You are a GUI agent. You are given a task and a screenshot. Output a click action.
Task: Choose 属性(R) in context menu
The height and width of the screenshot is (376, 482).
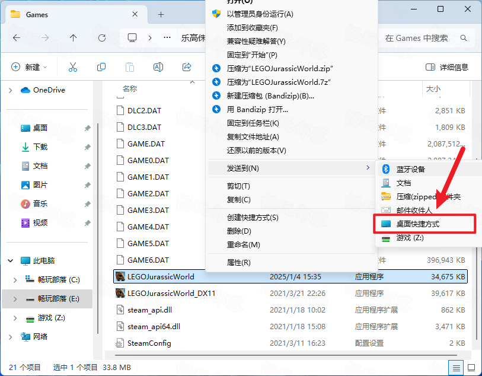pos(238,262)
